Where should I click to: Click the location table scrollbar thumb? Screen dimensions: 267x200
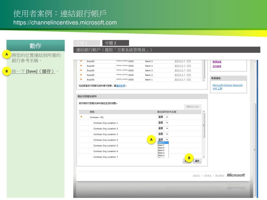[x=204, y=125]
